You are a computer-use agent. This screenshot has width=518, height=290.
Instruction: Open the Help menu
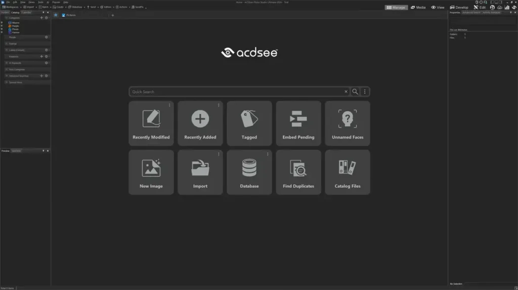pos(66,2)
